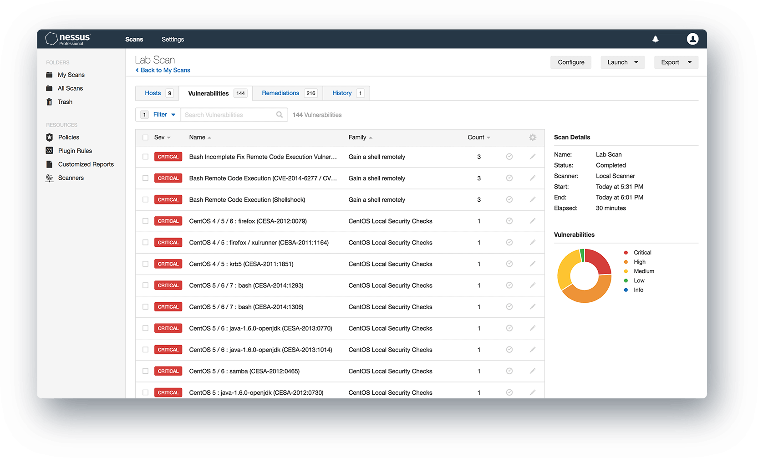Check the Shellshock row checkbox
Viewport: 758px width, 458px height.
pos(146,199)
